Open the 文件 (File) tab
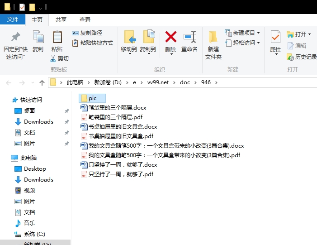The width and height of the screenshot is (317, 245). click(13, 19)
